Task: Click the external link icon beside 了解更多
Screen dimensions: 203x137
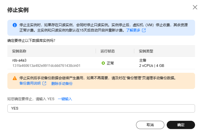Action: click(144, 30)
